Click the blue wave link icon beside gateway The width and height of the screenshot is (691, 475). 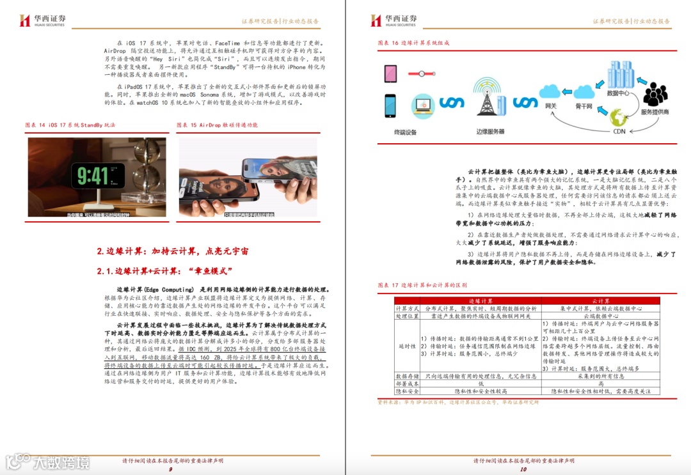[x=525, y=102]
